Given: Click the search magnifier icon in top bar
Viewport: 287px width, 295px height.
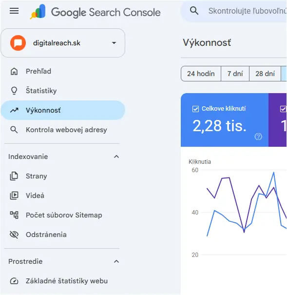Looking at the screenshot, I should click(x=194, y=11).
